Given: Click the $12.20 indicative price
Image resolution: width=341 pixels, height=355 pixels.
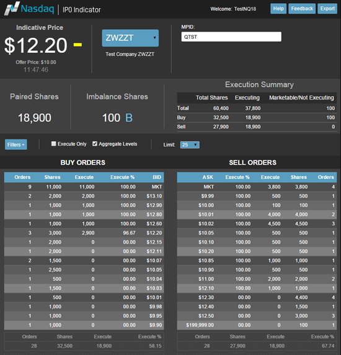Looking at the screenshot, I should pos(36,45).
